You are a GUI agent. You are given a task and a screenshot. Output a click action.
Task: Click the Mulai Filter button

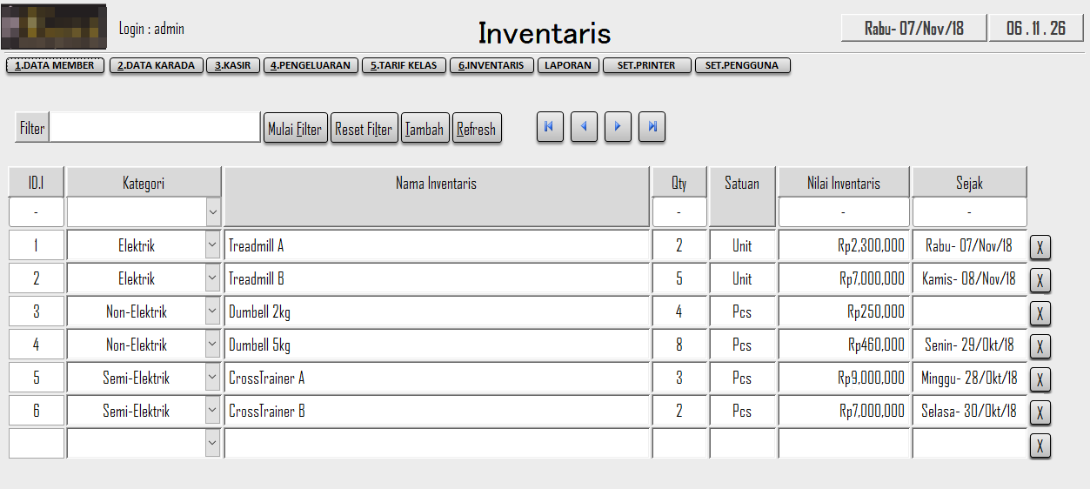[x=295, y=129]
